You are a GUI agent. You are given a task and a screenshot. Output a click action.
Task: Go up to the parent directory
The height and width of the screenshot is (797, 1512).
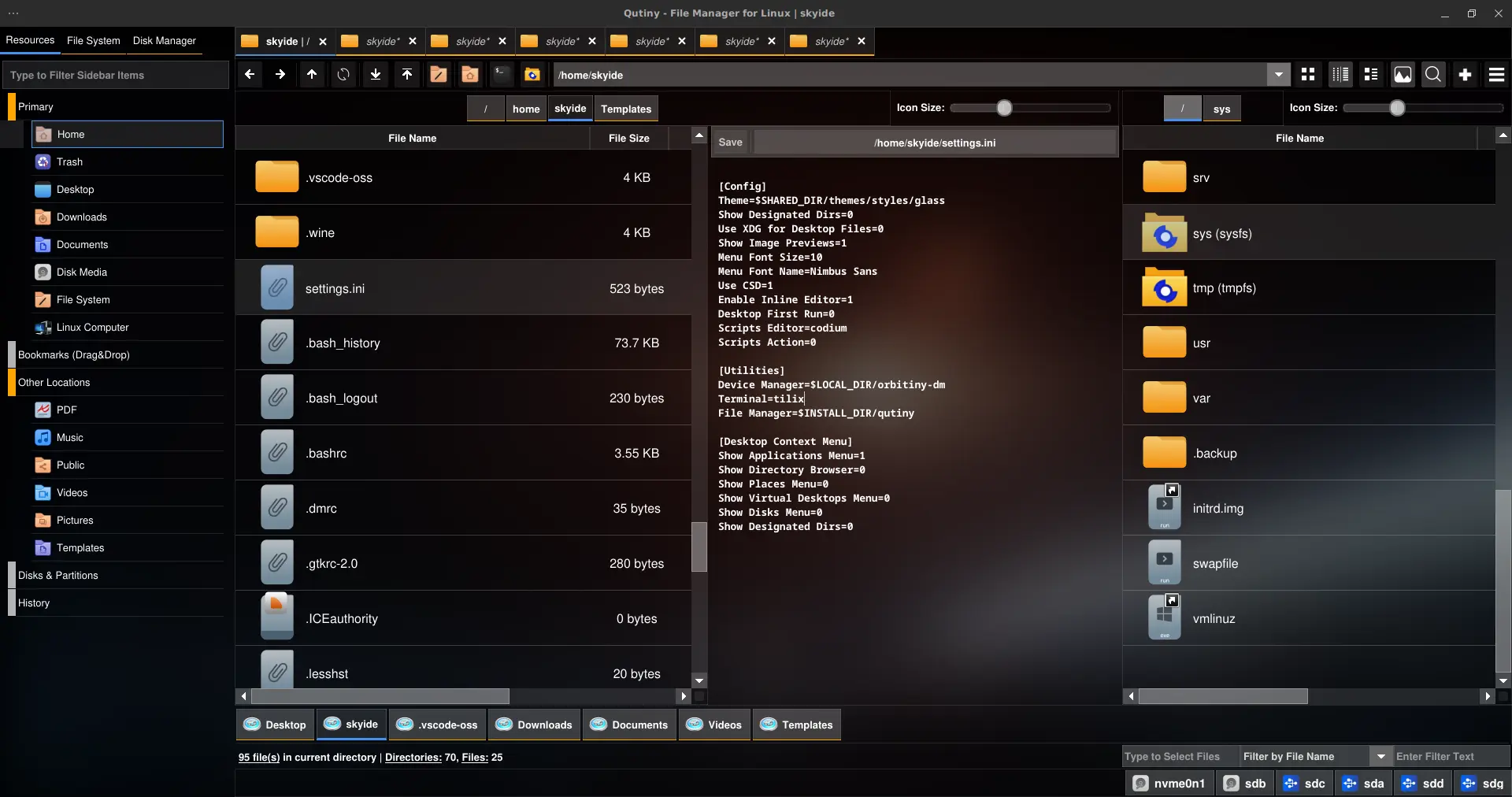point(312,75)
